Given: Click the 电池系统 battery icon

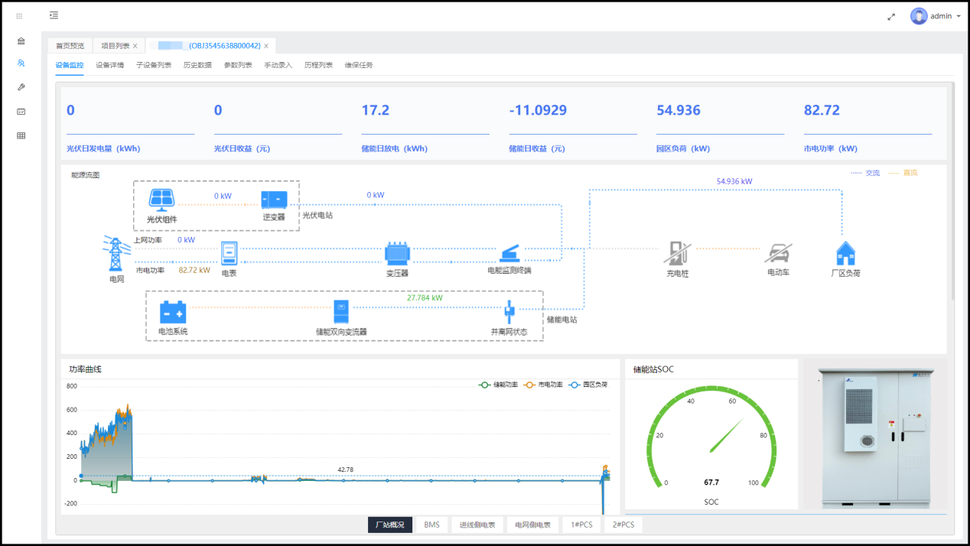Looking at the screenshot, I should point(173,312).
